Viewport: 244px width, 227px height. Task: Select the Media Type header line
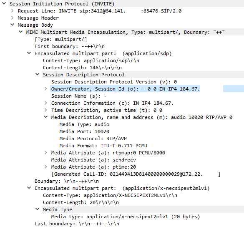pos(58,209)
